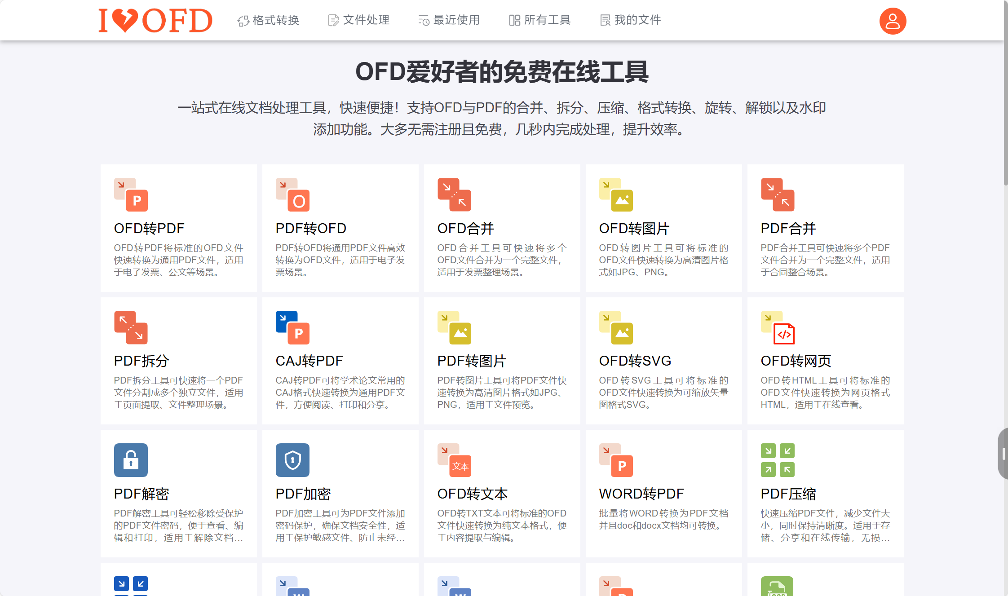Select the PDF解密 unlock icon
The width and height of the screenshot is (1008, 596).
(x=131, y=460)
